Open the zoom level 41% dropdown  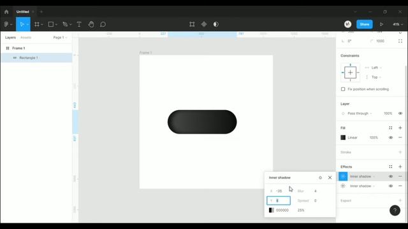[398, 24]
